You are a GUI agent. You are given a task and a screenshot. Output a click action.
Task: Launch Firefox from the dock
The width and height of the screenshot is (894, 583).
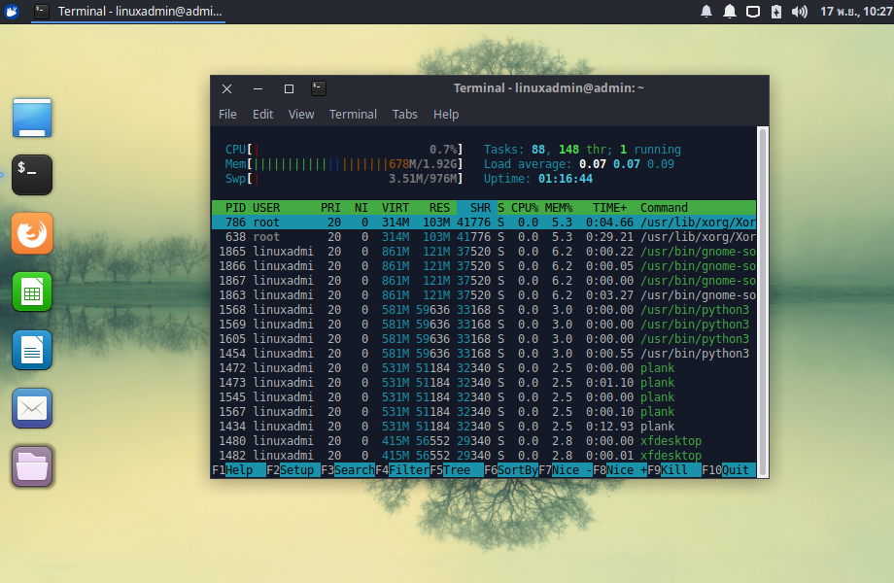coord(32,233)
